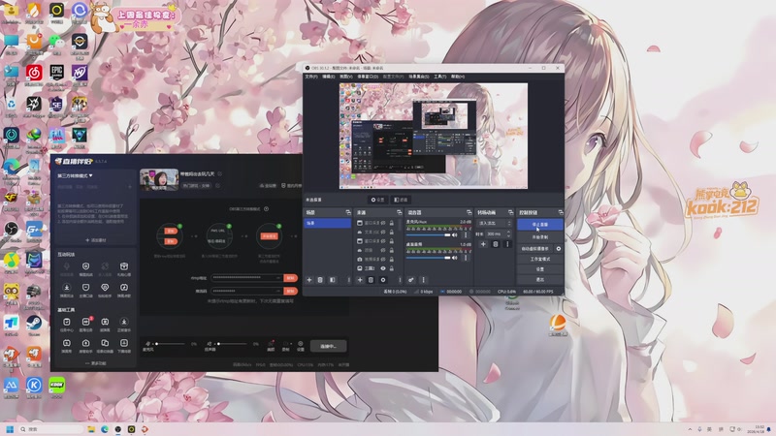Open three-dot menu in 转场动画 panel
The image size is (776, 436).
(x=507, y=244)
